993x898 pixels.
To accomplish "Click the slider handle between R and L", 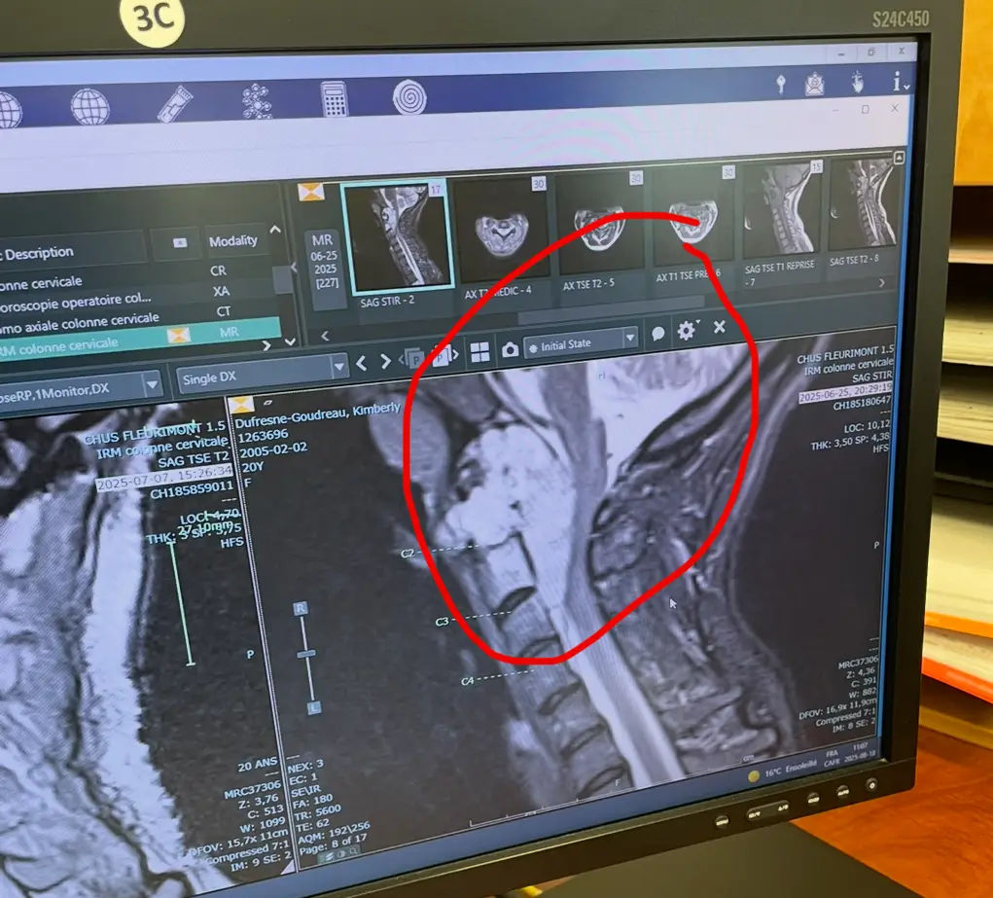I will tap(306, 654).
